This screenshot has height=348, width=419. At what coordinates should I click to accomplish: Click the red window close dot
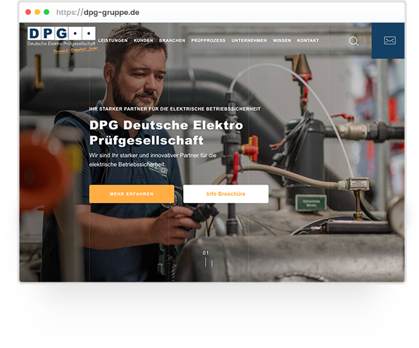(28, 12)
